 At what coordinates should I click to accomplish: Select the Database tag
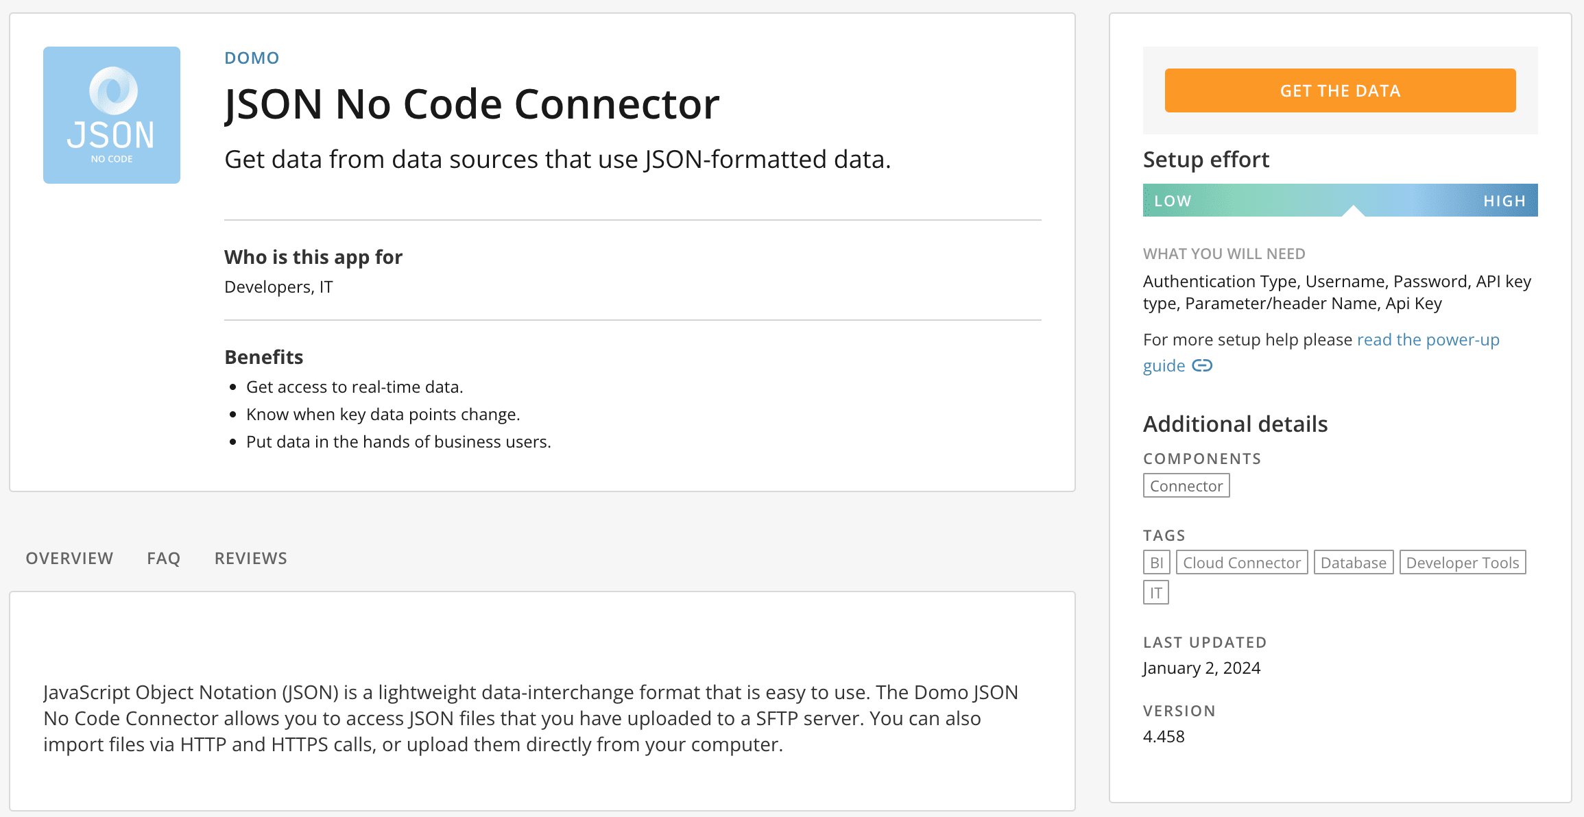[1354, 563]
